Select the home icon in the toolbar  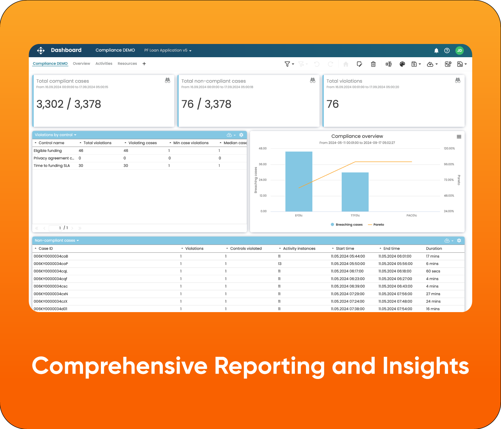345,64
